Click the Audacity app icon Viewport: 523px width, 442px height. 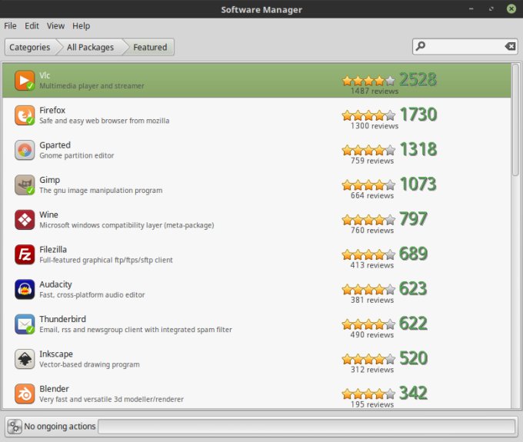pyautogui.click(x=25, y=289)
